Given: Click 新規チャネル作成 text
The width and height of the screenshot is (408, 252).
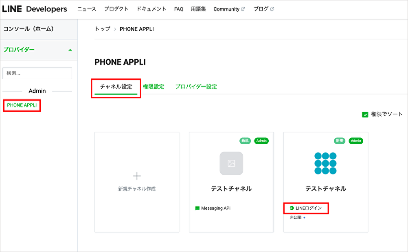Looking at the screenshot, I should (137, 189).
